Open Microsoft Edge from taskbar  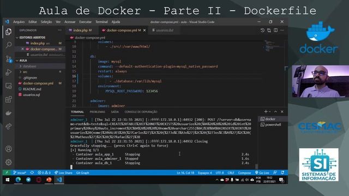coord(18,180)
